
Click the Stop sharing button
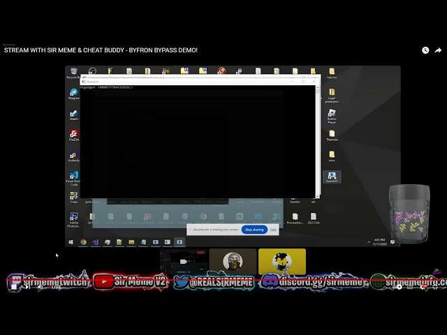pos(254,230)
